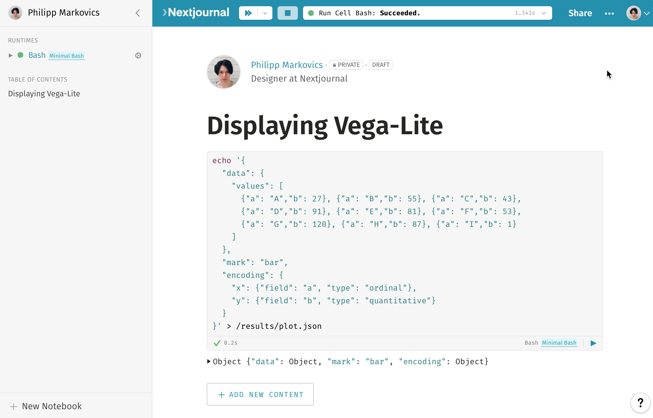Expand the Bash runtime triangle
The image size is (653, 418).
(11, 55)
